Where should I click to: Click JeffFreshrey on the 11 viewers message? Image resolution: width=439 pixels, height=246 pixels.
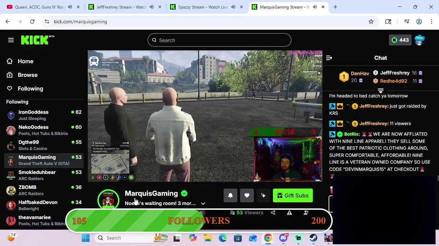374,123
